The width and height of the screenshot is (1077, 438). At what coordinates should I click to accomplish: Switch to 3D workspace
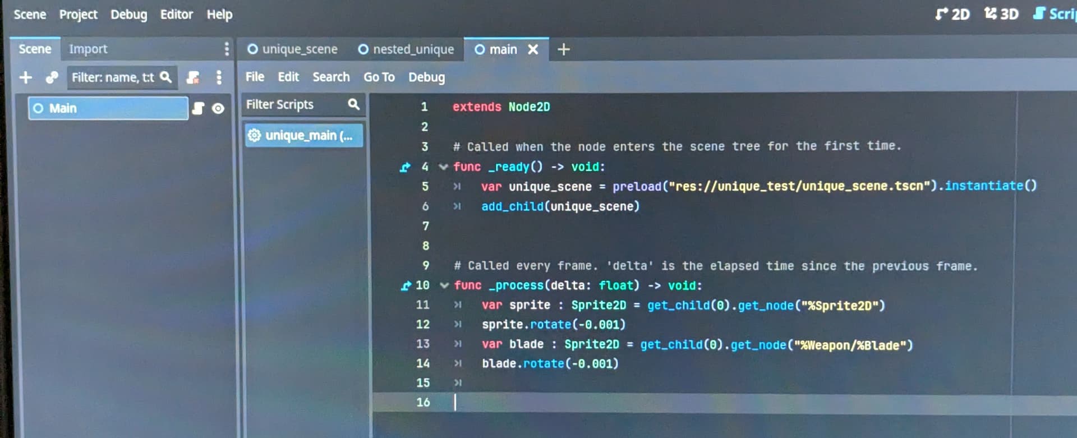click(x=1001, y=14)
